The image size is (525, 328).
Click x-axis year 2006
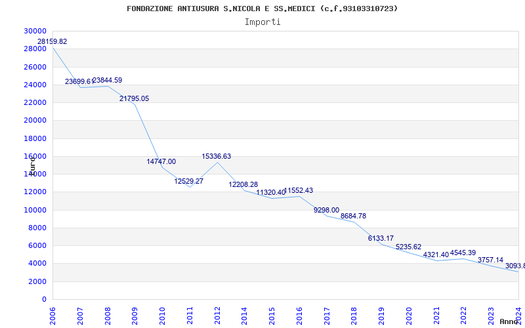pos(52,316)
